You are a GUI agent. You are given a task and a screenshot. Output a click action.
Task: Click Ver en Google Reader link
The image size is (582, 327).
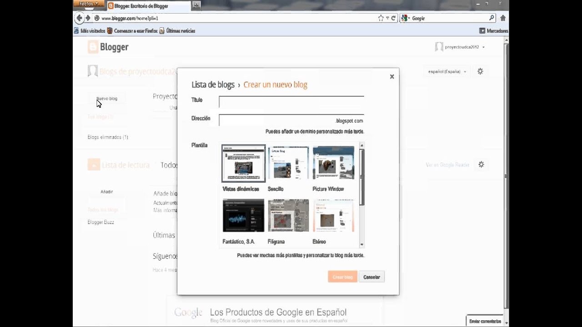click(447, 165)
